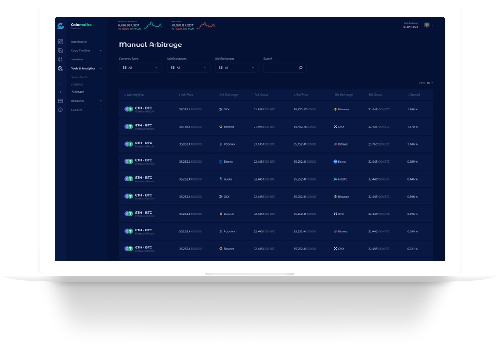Click OKX ask exchange icon in 0.396 % row
The height and width of the screenshot is (352, 499).
pos(221,197)
